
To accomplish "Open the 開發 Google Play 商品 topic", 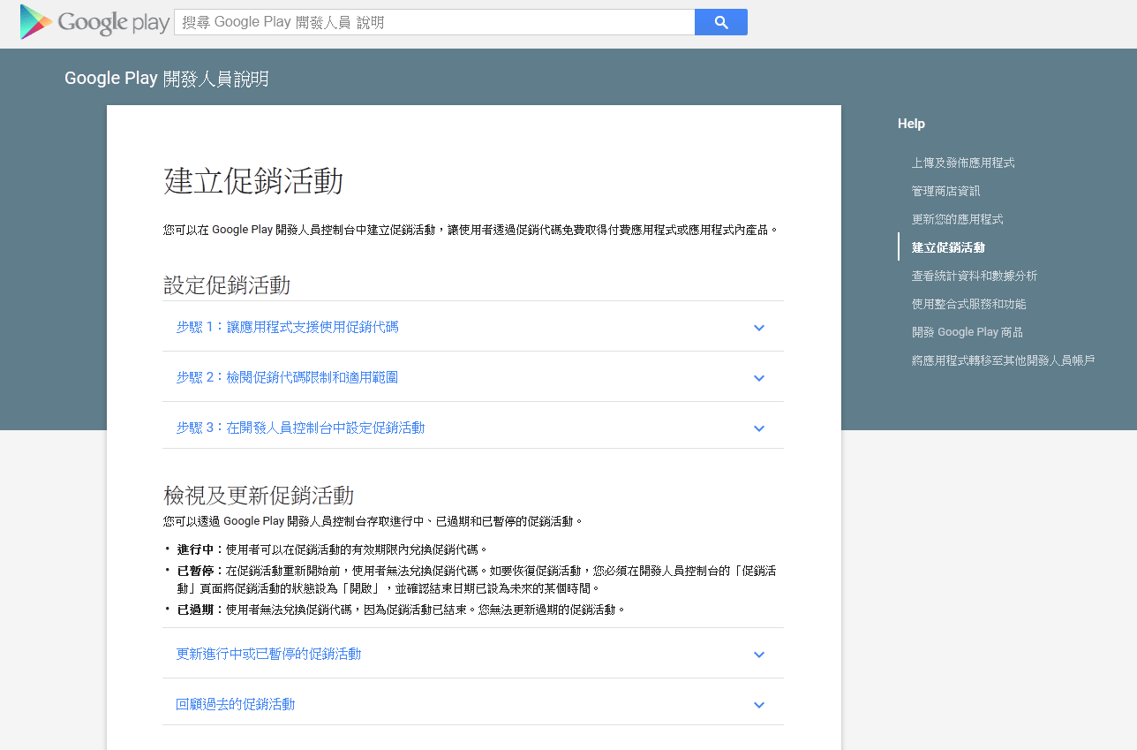I will tap(969, 331).
